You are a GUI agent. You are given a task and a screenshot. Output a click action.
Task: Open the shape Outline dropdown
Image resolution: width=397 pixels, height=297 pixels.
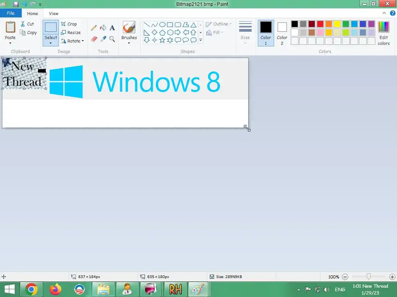(219, 24)
